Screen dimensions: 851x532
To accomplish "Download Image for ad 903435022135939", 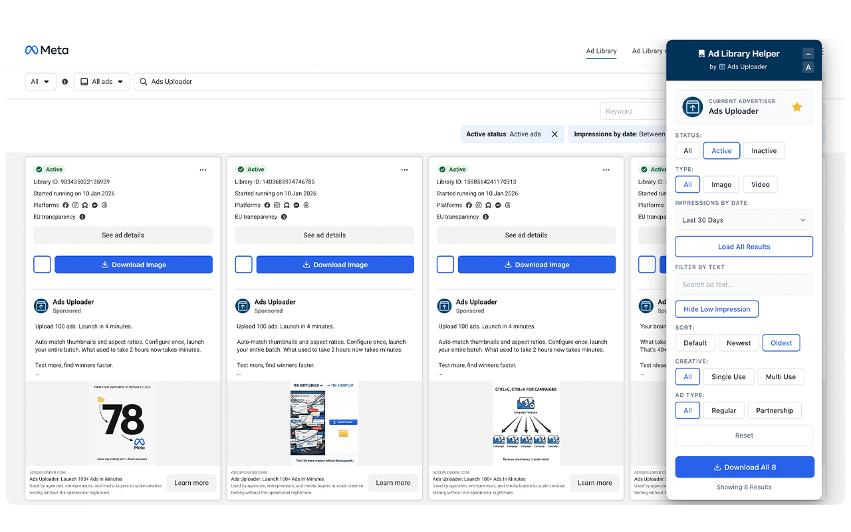I will [134, 265].
